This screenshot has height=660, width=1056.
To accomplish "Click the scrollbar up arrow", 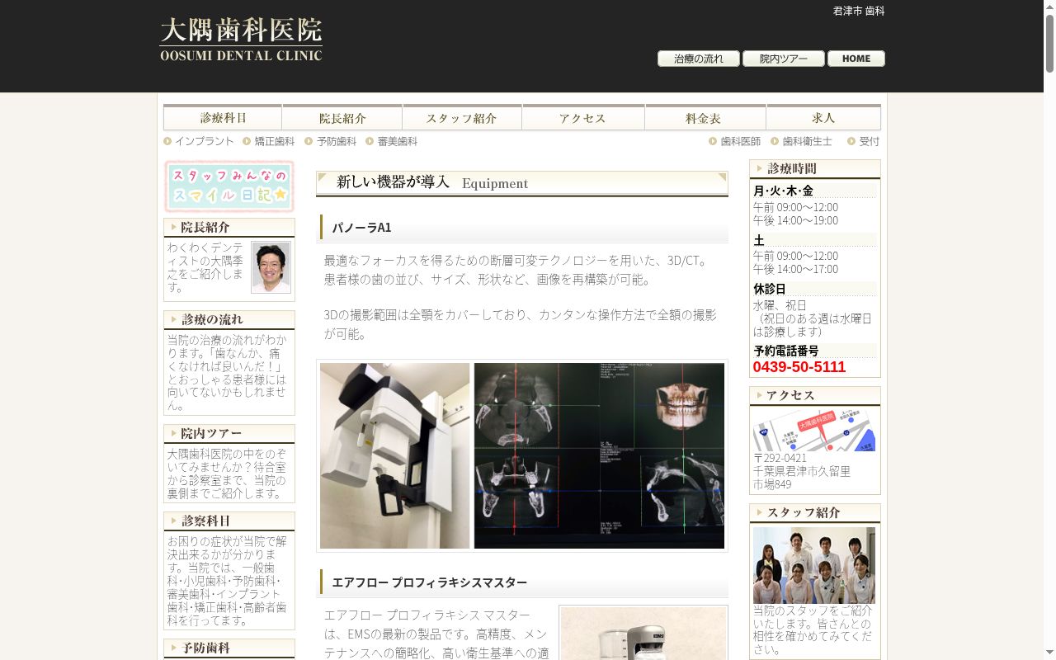I will click(x=1049, y=7).
